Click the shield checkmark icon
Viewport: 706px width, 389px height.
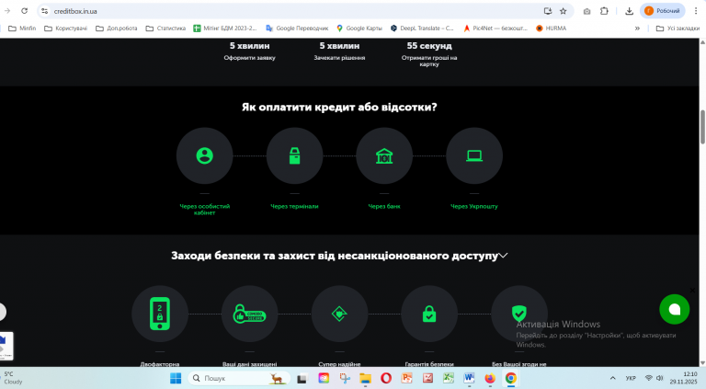pos(519,313)
